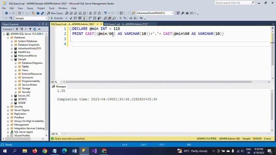The width and height of the screenshot is (276, 155).
Task: Select the Programmability folder
Action: coord(31,81)
